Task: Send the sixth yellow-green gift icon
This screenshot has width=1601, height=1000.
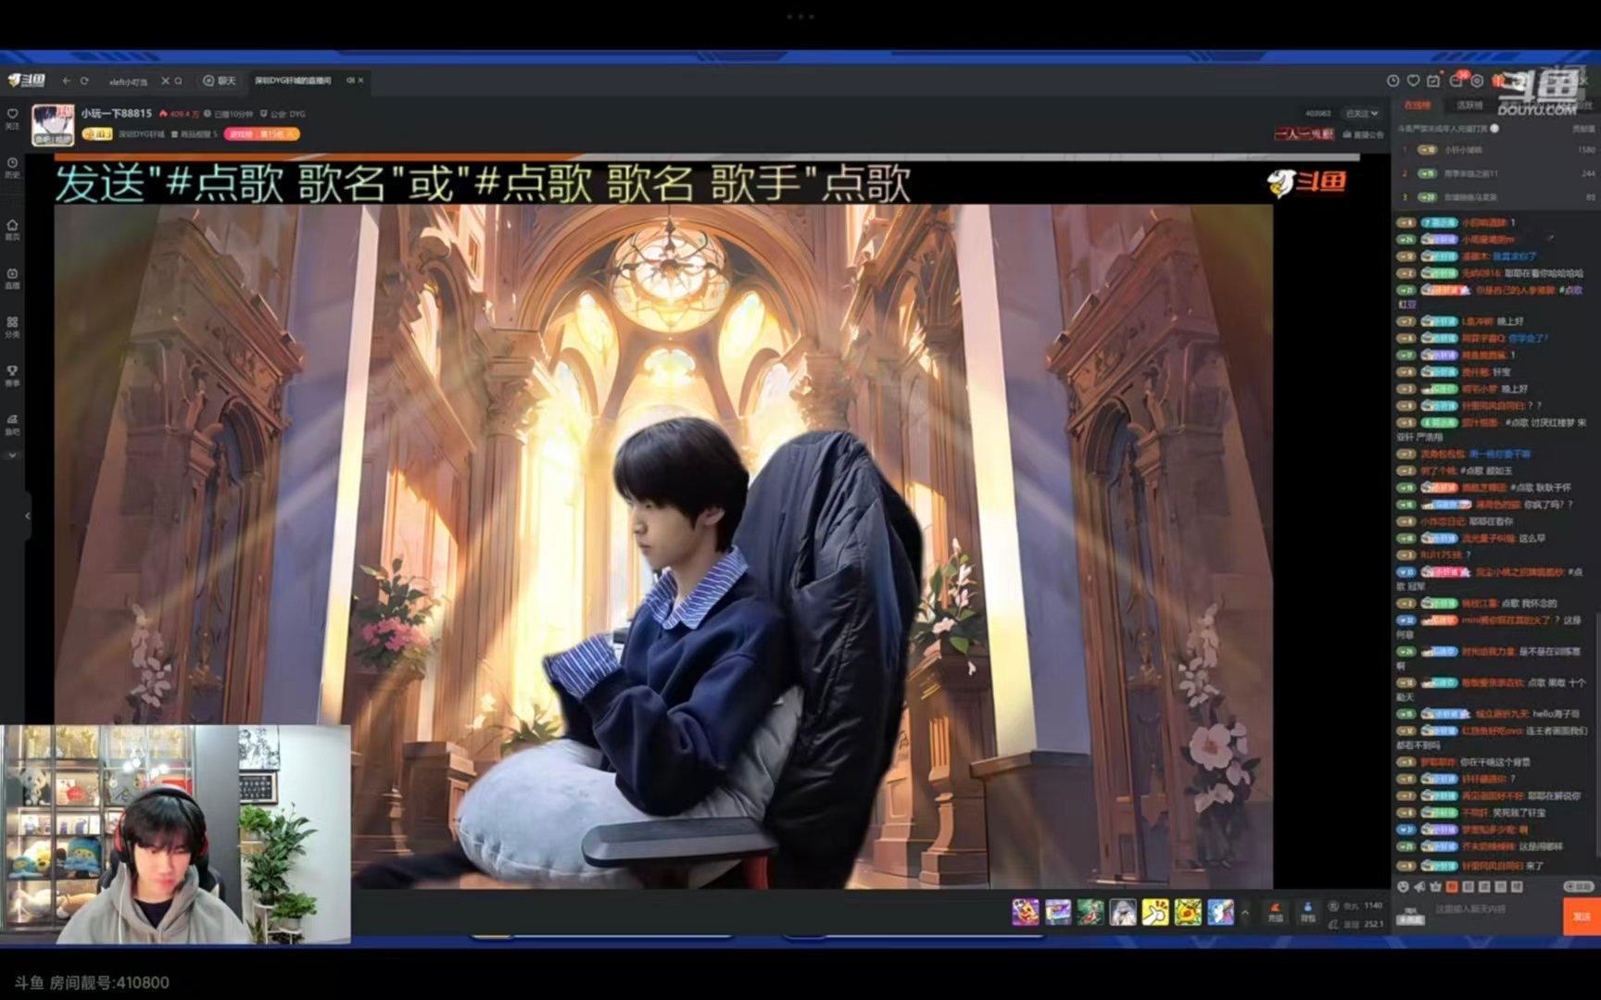Action: pyautogui.click(x=1188, y=913)
